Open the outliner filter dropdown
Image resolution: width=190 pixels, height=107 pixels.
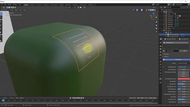tap(188, 7)
